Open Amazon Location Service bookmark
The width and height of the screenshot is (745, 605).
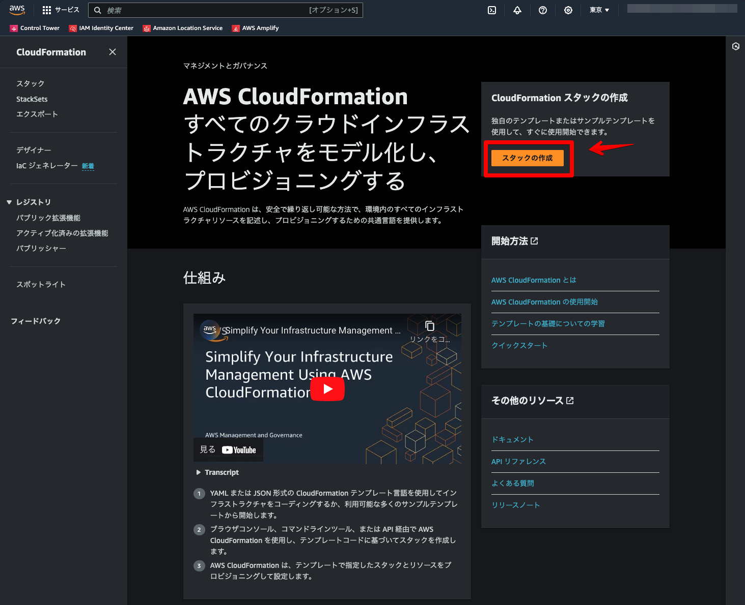pos(182,28)
